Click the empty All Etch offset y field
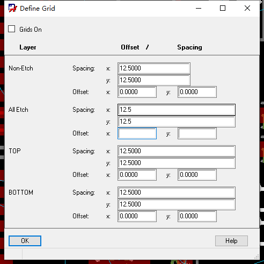Viewport: 264px width, 264px height. pos(197,133)
